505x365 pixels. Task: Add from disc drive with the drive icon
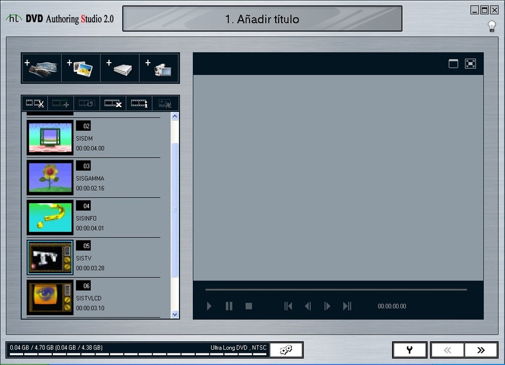click(120, 68)
